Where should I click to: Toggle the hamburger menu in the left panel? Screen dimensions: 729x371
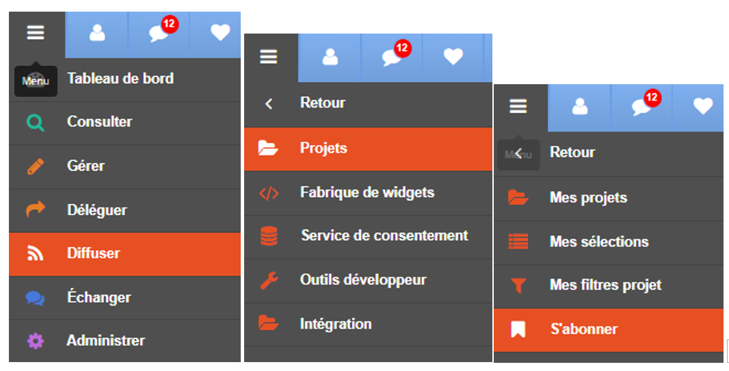tap(36, 33)
